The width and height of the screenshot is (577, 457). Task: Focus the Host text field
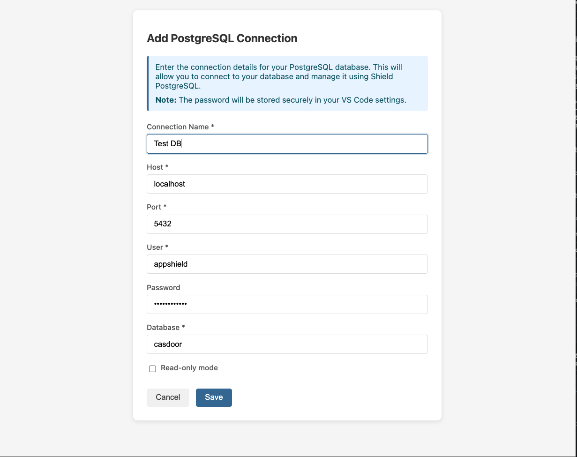coord(287,184)
